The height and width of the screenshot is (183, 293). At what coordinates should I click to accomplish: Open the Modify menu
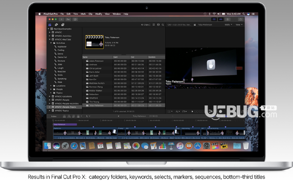point(99,14)
